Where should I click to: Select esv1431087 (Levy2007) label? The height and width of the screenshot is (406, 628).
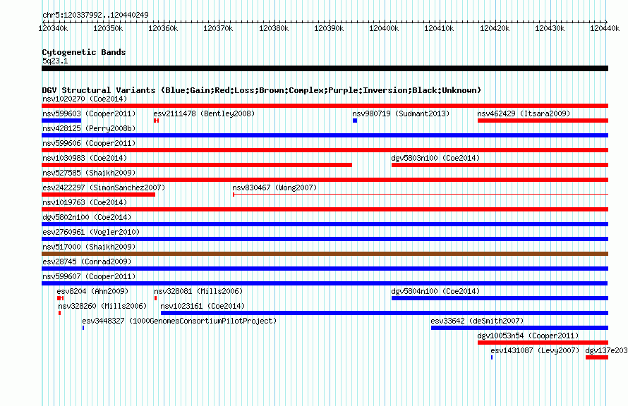pos(535,350)
